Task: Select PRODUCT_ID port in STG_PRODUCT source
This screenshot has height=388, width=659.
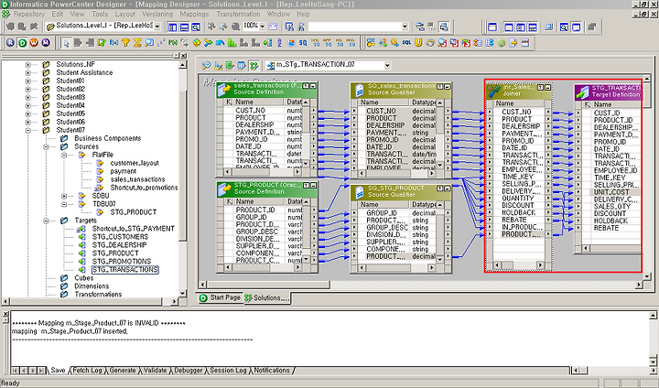Action: [255, 210]
